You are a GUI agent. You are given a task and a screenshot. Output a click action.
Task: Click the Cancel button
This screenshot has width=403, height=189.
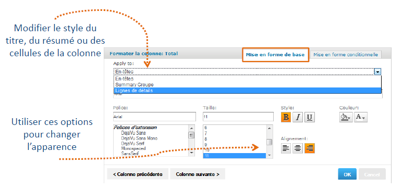tap(372, 174)
